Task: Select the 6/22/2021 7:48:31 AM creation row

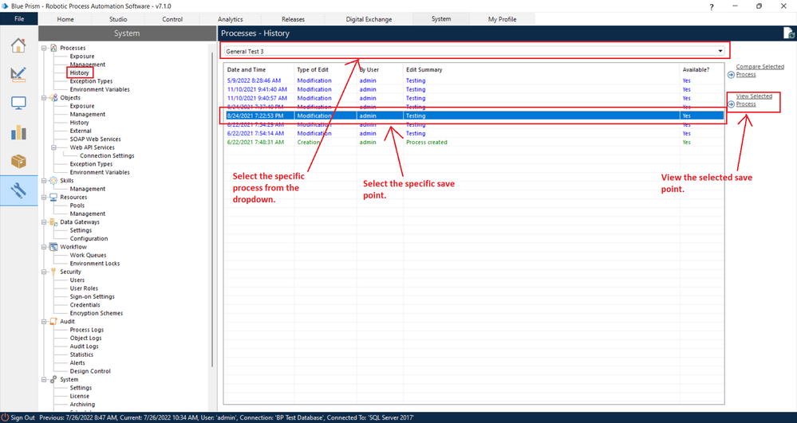Action: pos(474,142)
